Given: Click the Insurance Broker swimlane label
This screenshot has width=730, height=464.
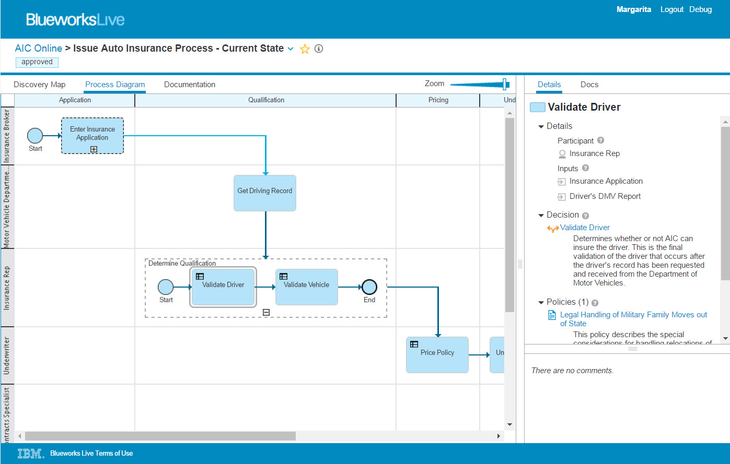Looking at the screenshot, I should click(x=7, y=136).
